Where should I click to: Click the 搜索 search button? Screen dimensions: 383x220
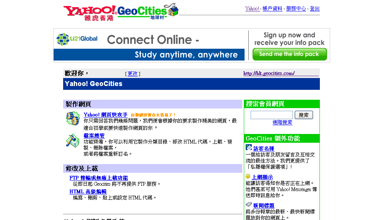304,115
